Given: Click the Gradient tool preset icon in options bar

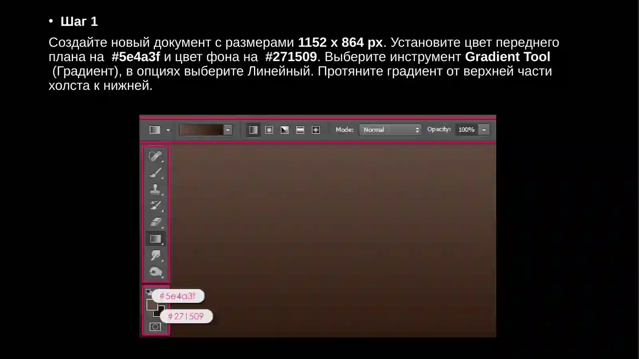Looking at the screenshot, I should [155, 130].
